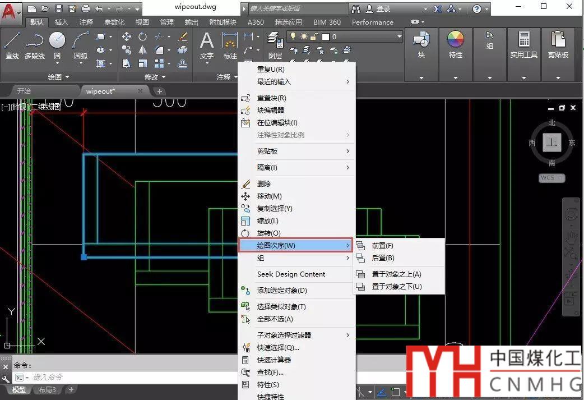Choose the Arc (圆弧) tool

tap(81, 44)
